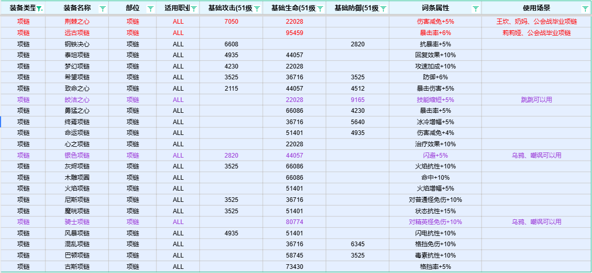Click the 基础生命 column filter icon
Screen dimensions: 592x273
pos(321,9)
